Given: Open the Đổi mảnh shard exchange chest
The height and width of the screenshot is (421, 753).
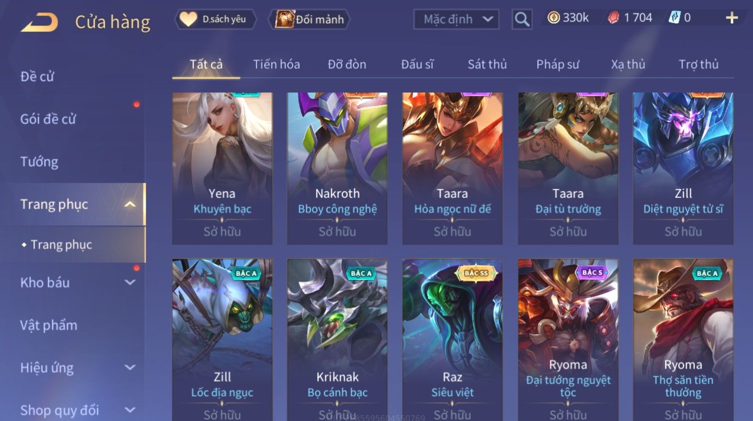Looking at the screenshot, I should click(x=309, y=19).
